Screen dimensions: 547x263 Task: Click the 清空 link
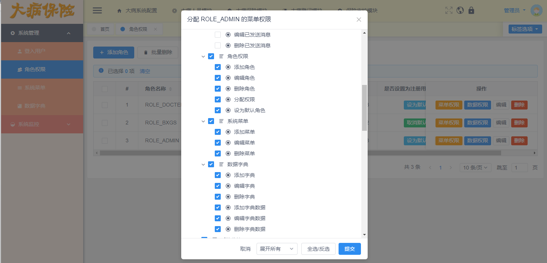(145, 71)
